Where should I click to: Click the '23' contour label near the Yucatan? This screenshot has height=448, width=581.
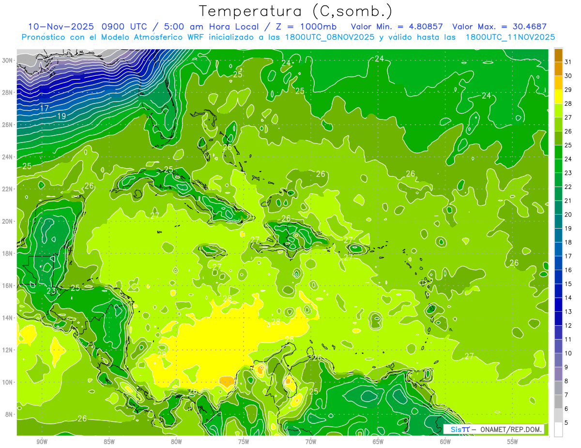coord(51,291)
